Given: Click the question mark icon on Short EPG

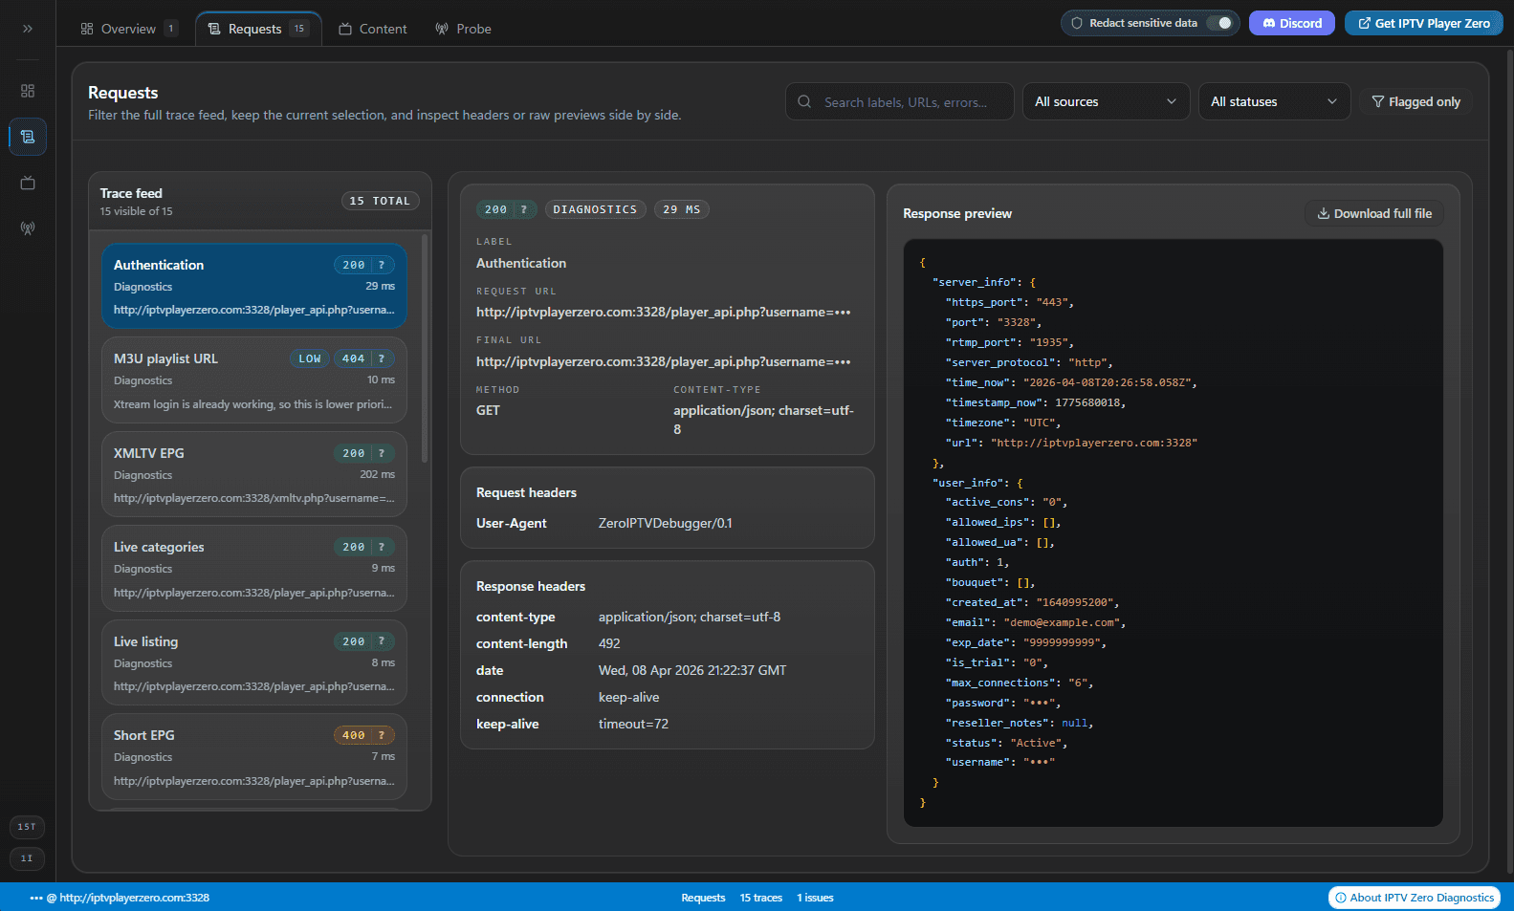Looking at the screenshot, I should [x=382, y=735].
